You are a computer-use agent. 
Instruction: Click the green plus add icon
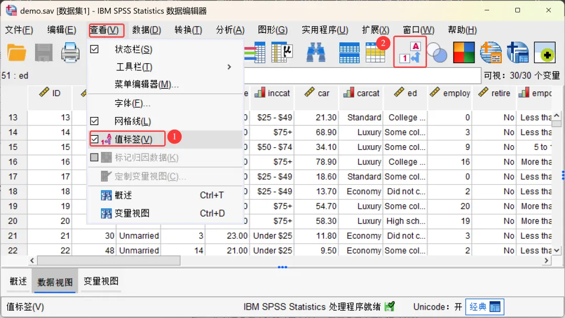[x=545, y=53]
